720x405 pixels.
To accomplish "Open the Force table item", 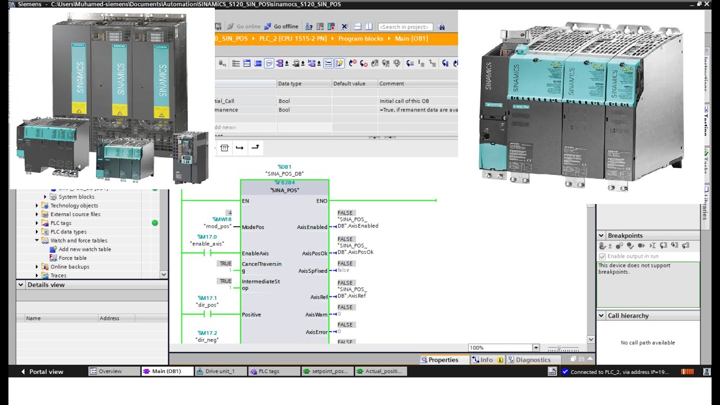I will click(73, 258).
